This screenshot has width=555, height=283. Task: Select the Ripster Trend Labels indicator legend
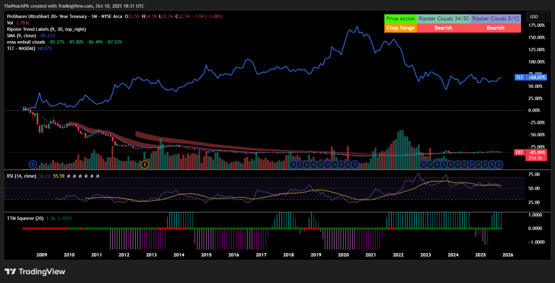(x=46, y=29)
